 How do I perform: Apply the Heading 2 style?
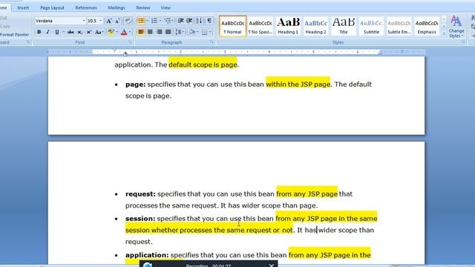click(315, 27)
